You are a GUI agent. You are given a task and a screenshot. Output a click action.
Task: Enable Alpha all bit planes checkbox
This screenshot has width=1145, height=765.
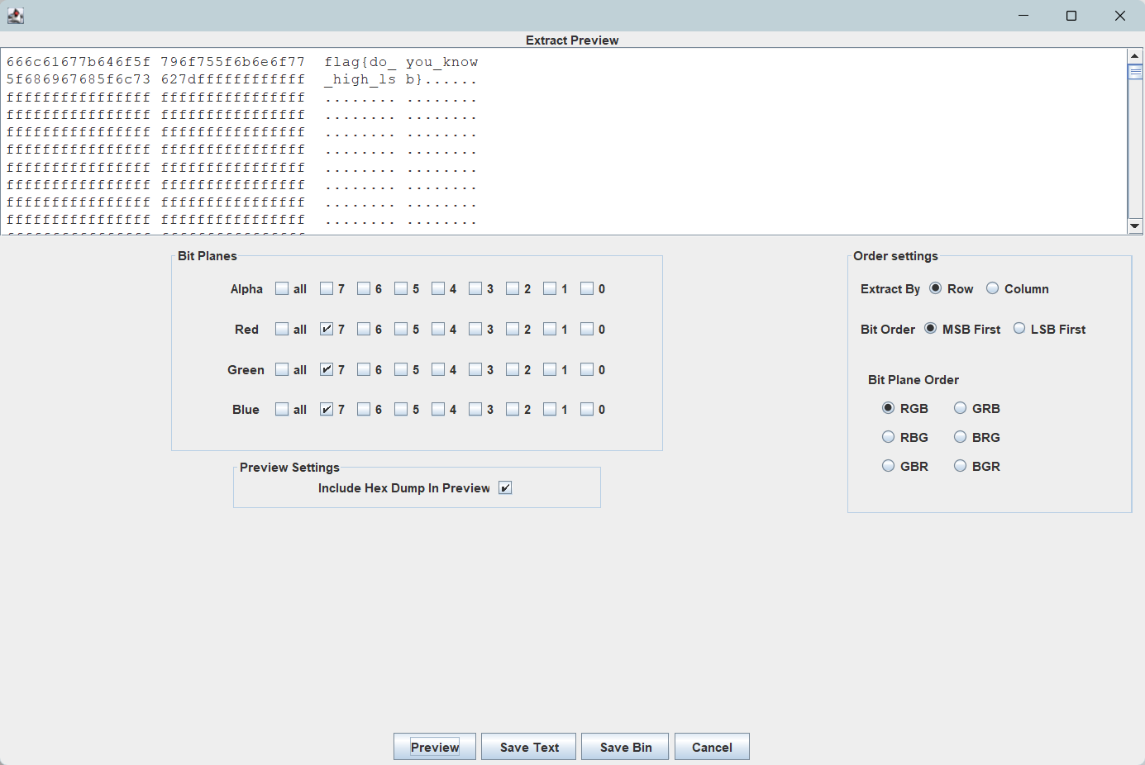pyautogui.click(x=282, y=288)
